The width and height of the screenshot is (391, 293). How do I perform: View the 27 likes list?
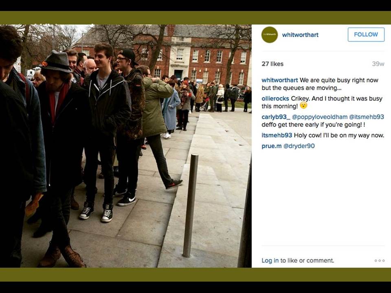click(272, 64)
